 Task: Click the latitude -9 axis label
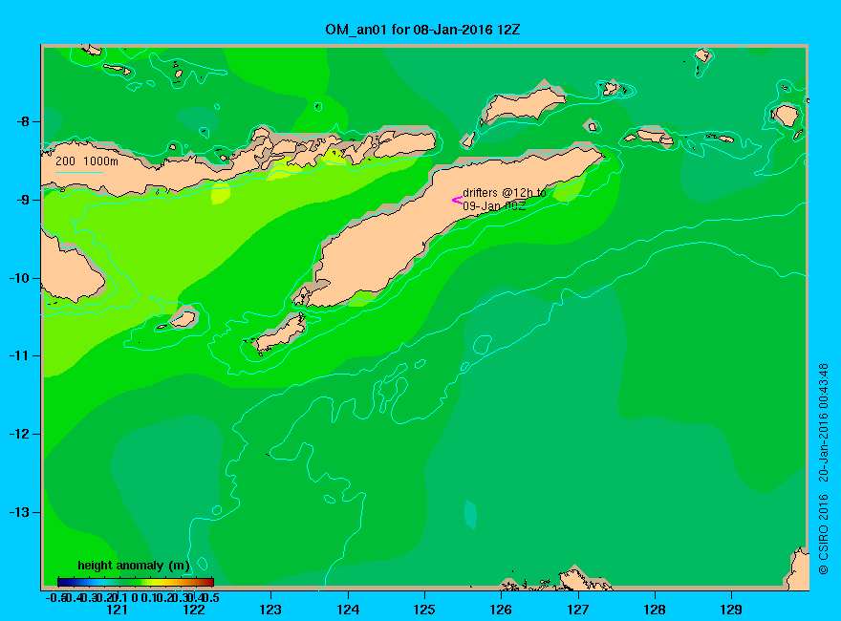22,200
